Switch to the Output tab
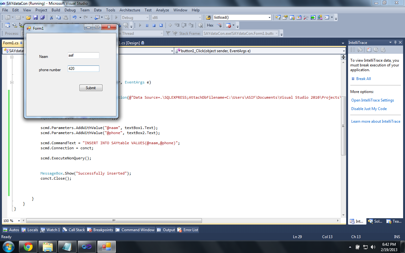Screen dimensions: 405x253 click(x=166, y=230)
